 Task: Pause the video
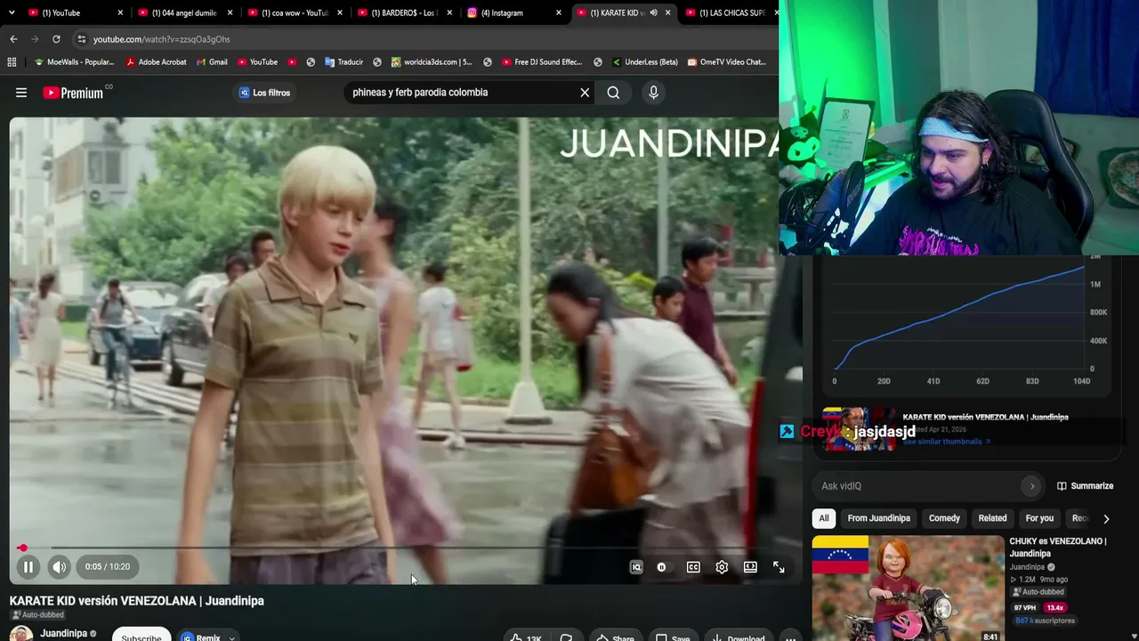(x=28, y=567)
